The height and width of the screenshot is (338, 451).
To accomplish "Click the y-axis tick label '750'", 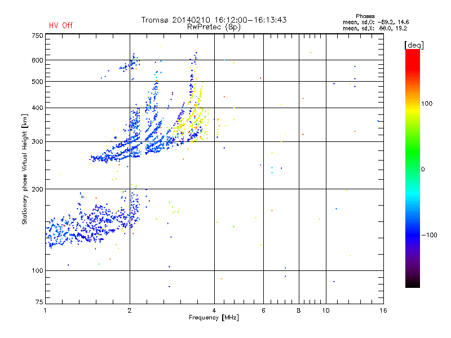I will click(x=37, y=35).
